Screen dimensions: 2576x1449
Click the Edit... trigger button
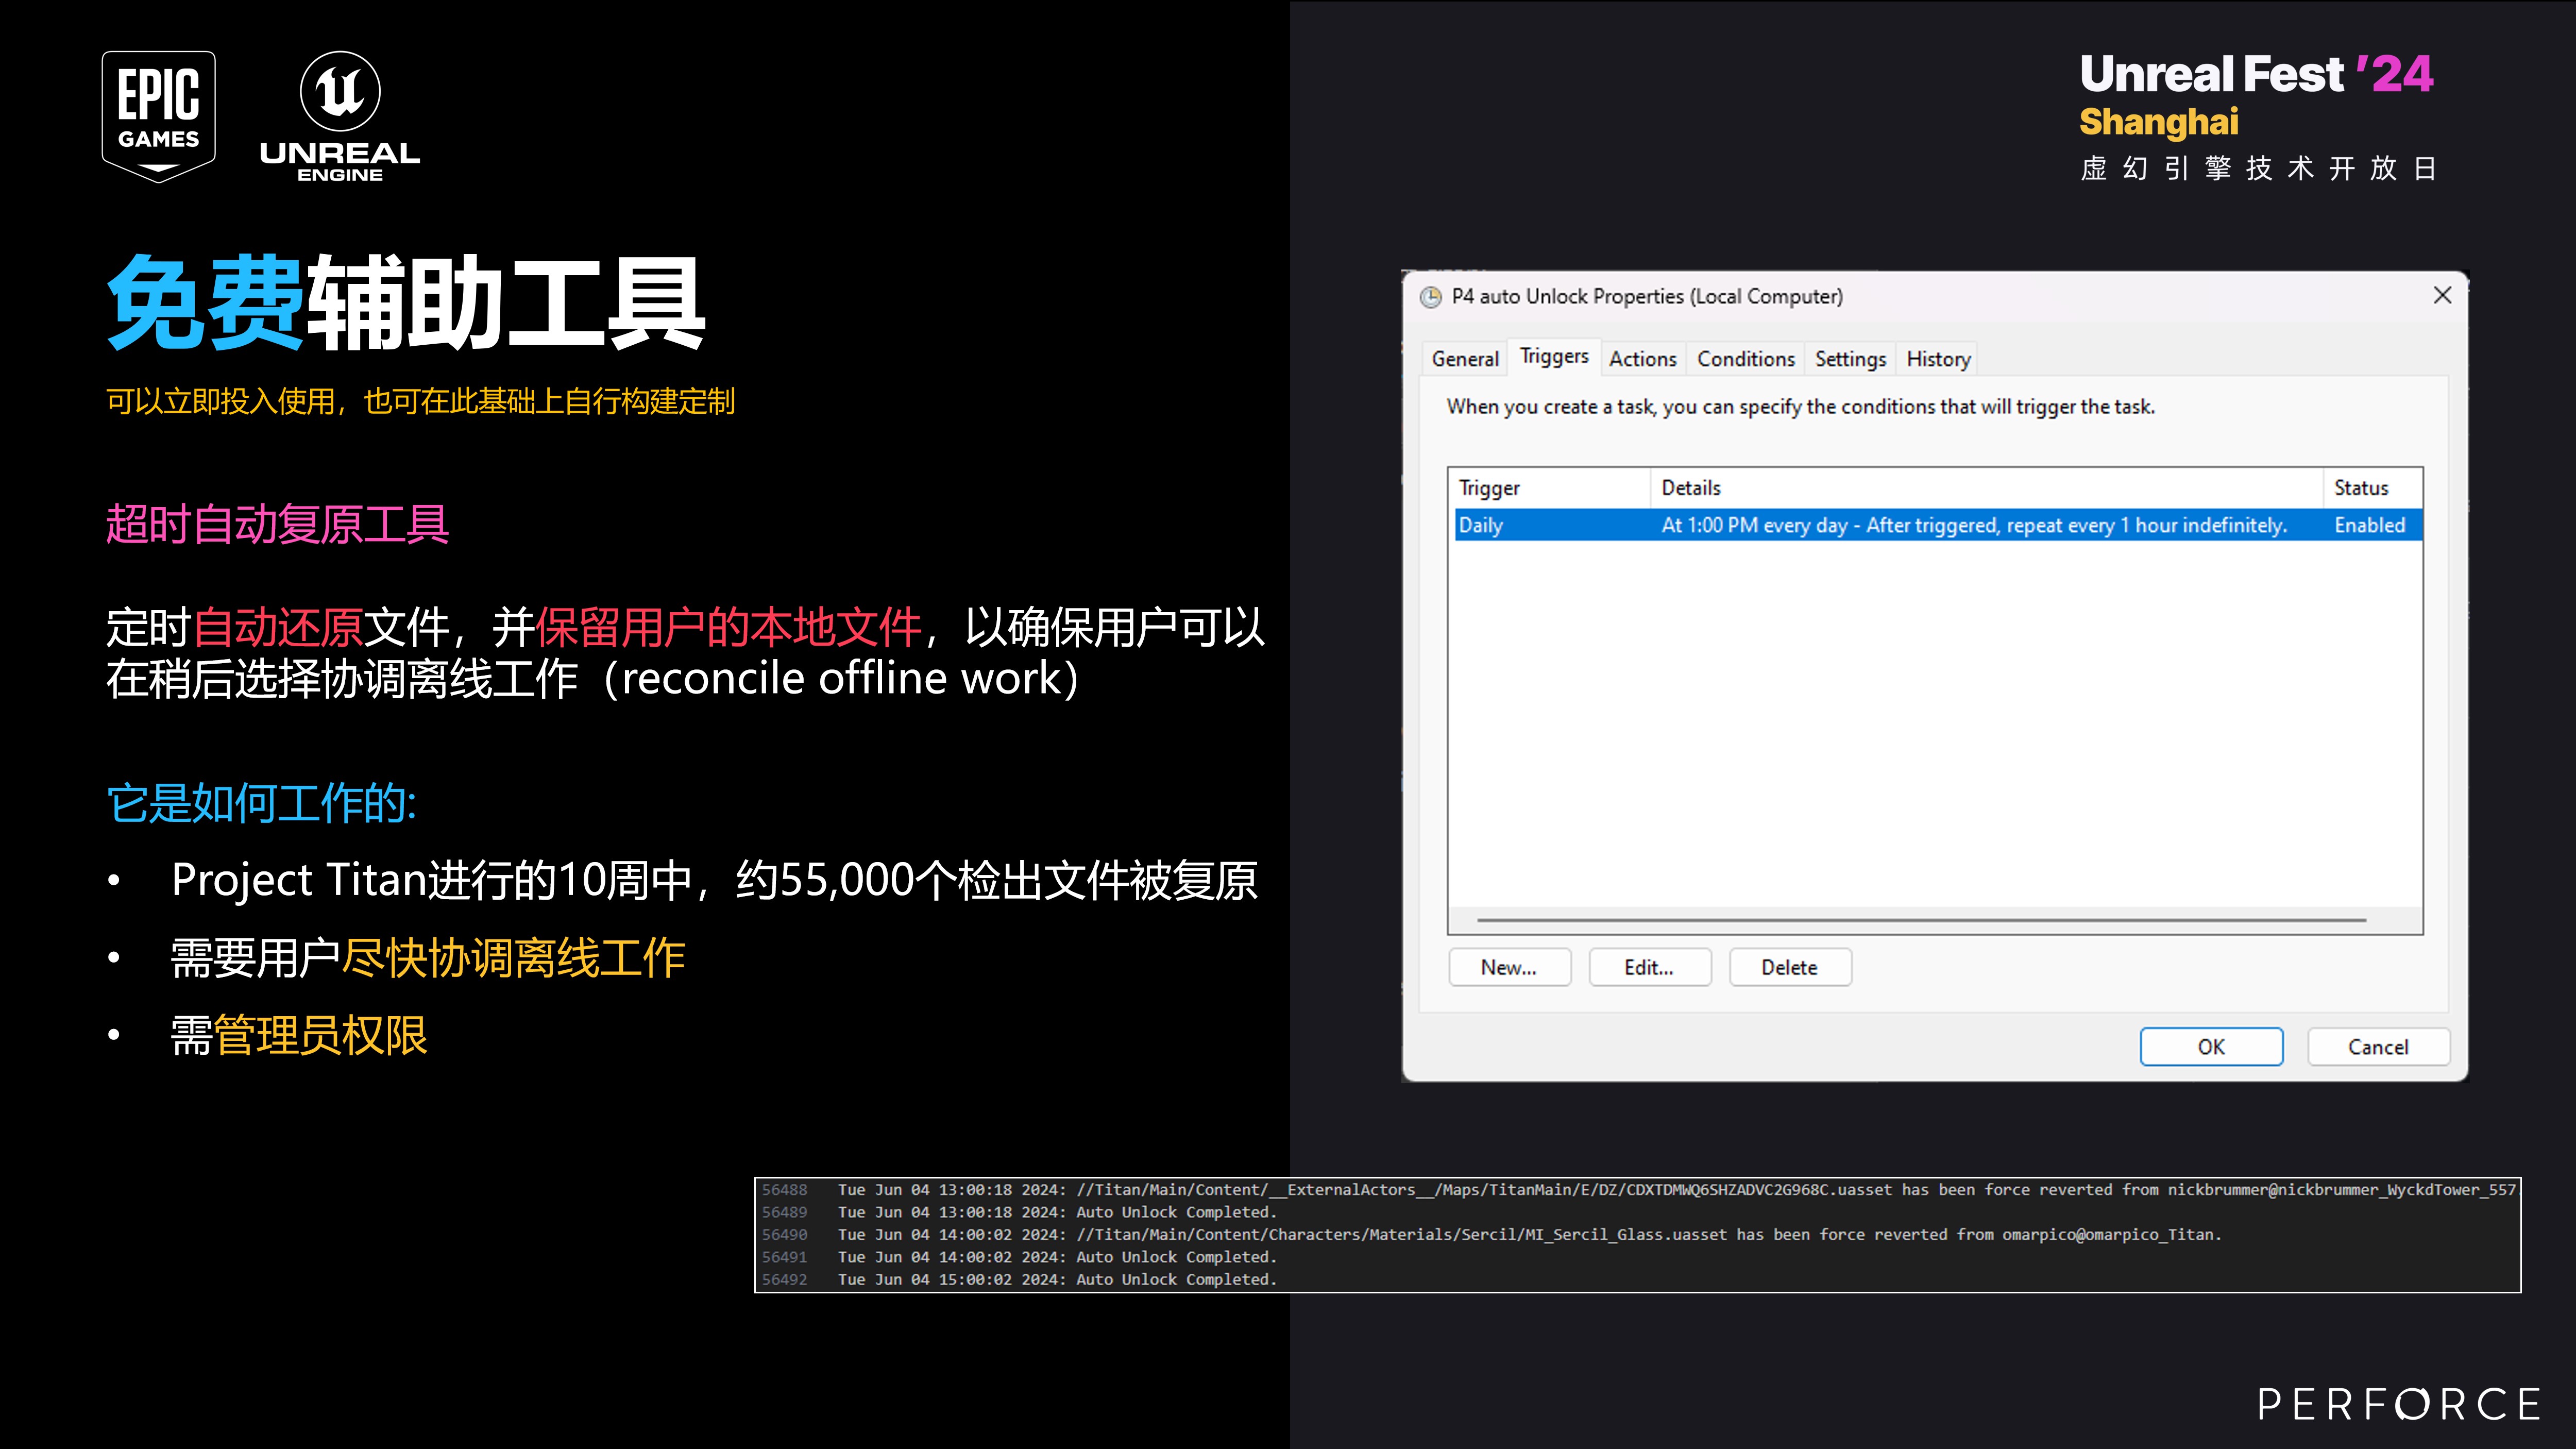coord(1649,967)
